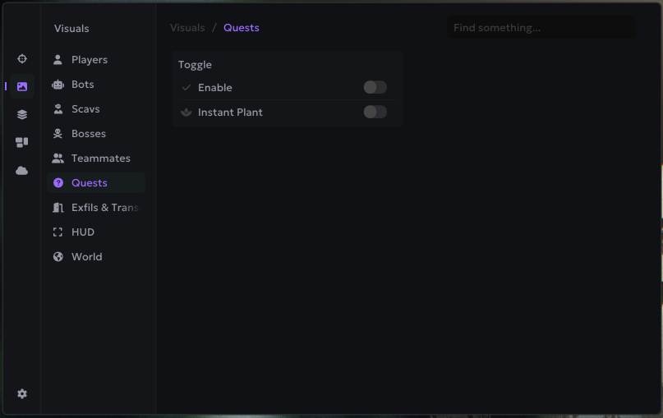Open the Players visuals page
Screen dimensions: 663x418
pyautogui.click(x=89, y=60)
